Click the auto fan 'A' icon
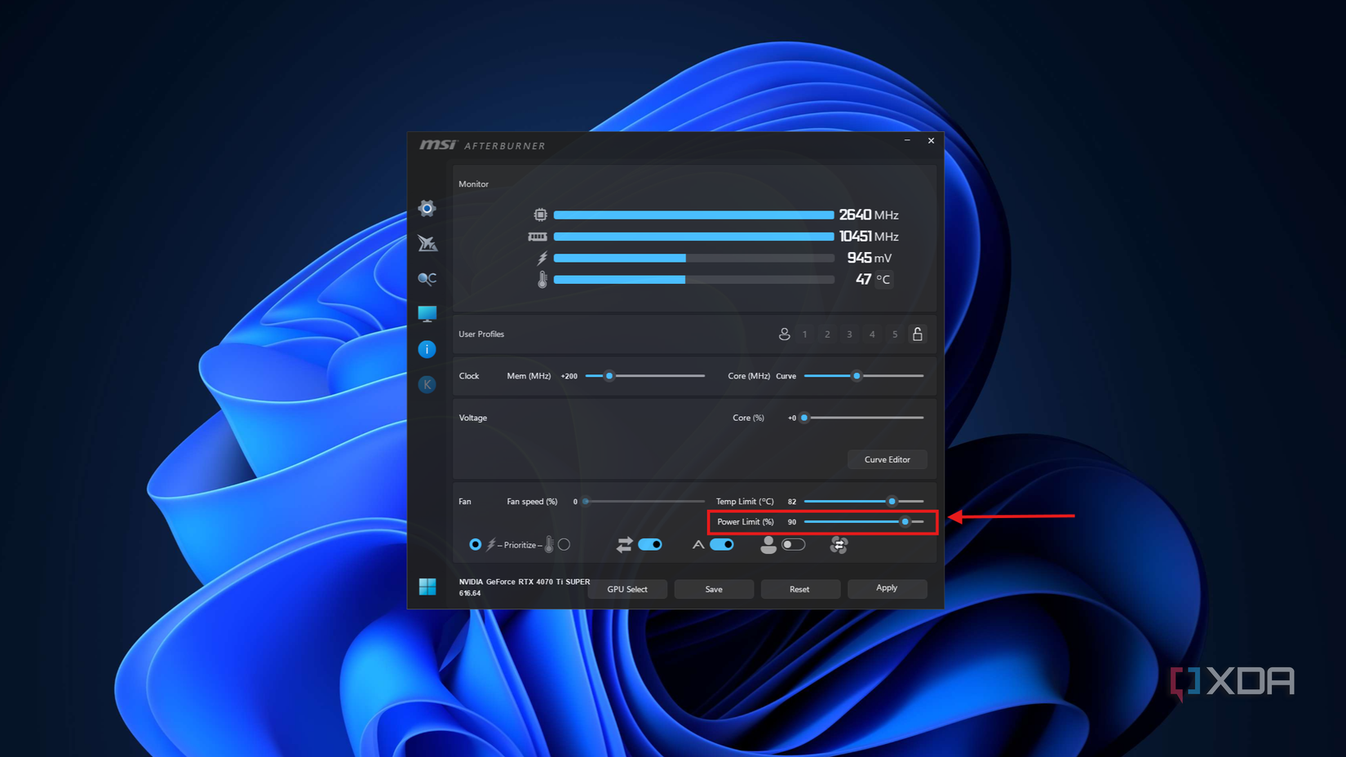 [698, 545]
